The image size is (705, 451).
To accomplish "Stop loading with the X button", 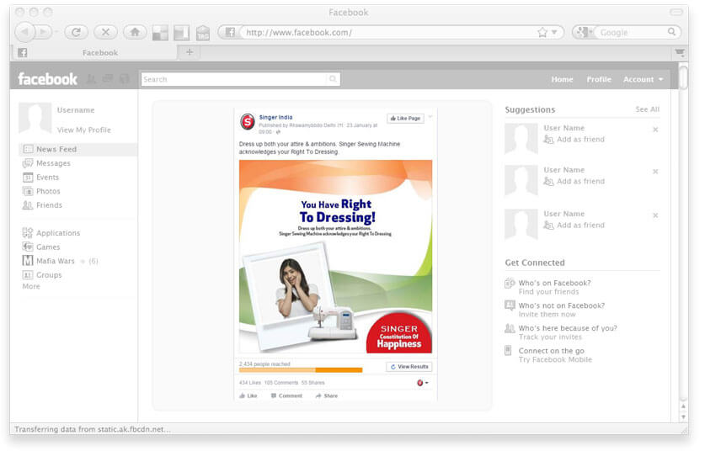I will [105, 32].
